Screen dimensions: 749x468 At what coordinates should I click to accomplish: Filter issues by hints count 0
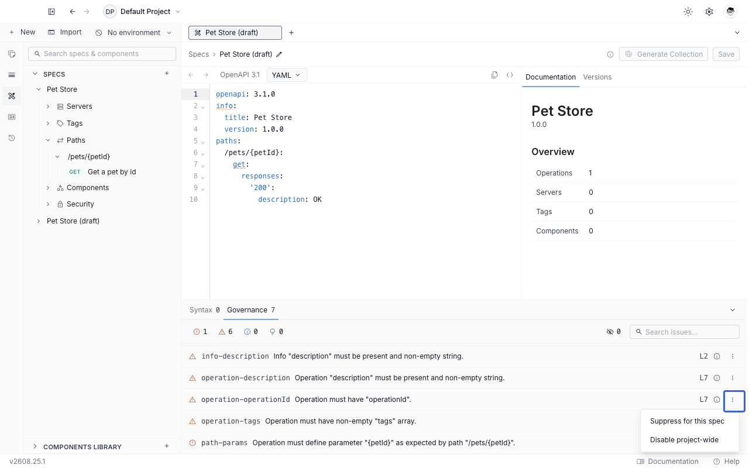pyautogui.click(x=276, y=332)
